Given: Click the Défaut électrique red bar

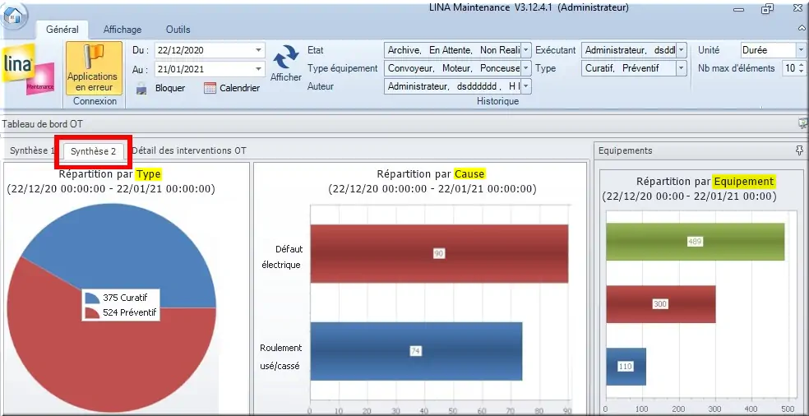Looking at the screenshot, I should [x=439, y=253].
